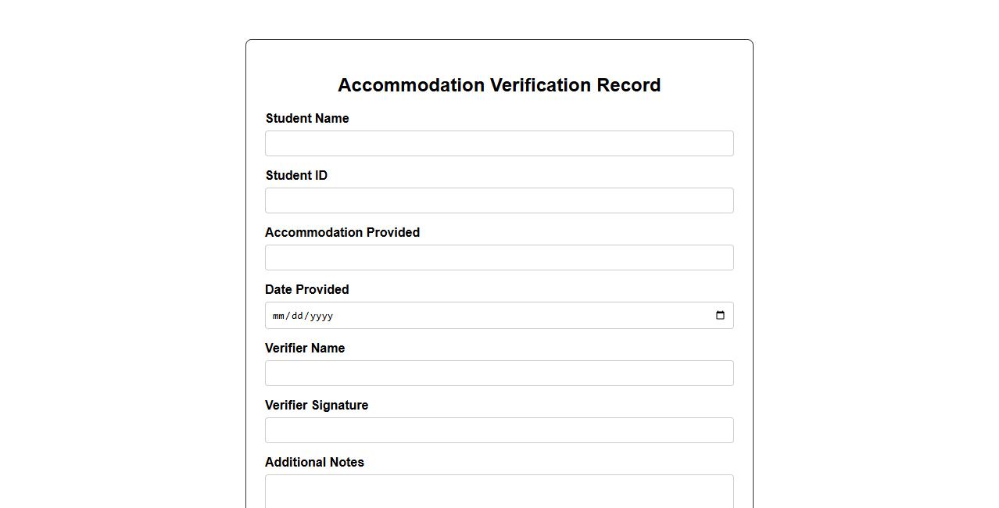The width and height of the screenshot is (999, 508).
Task: Open the calendar date picker icon
Action: [x=720, y=316]
